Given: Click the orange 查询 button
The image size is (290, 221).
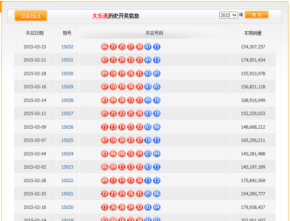Looking at the screenshot, I should click(256, 15).
